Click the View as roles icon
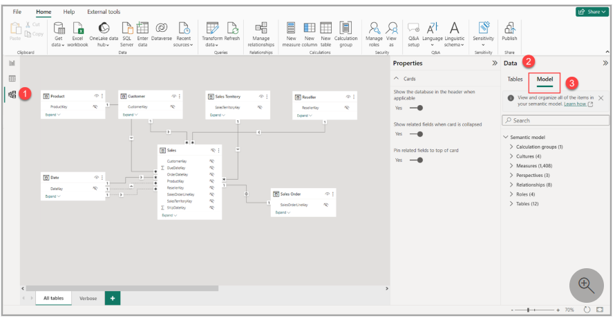The height and width of the screenshot is (318, 615). pyautogui.click(x=391, y=28)
